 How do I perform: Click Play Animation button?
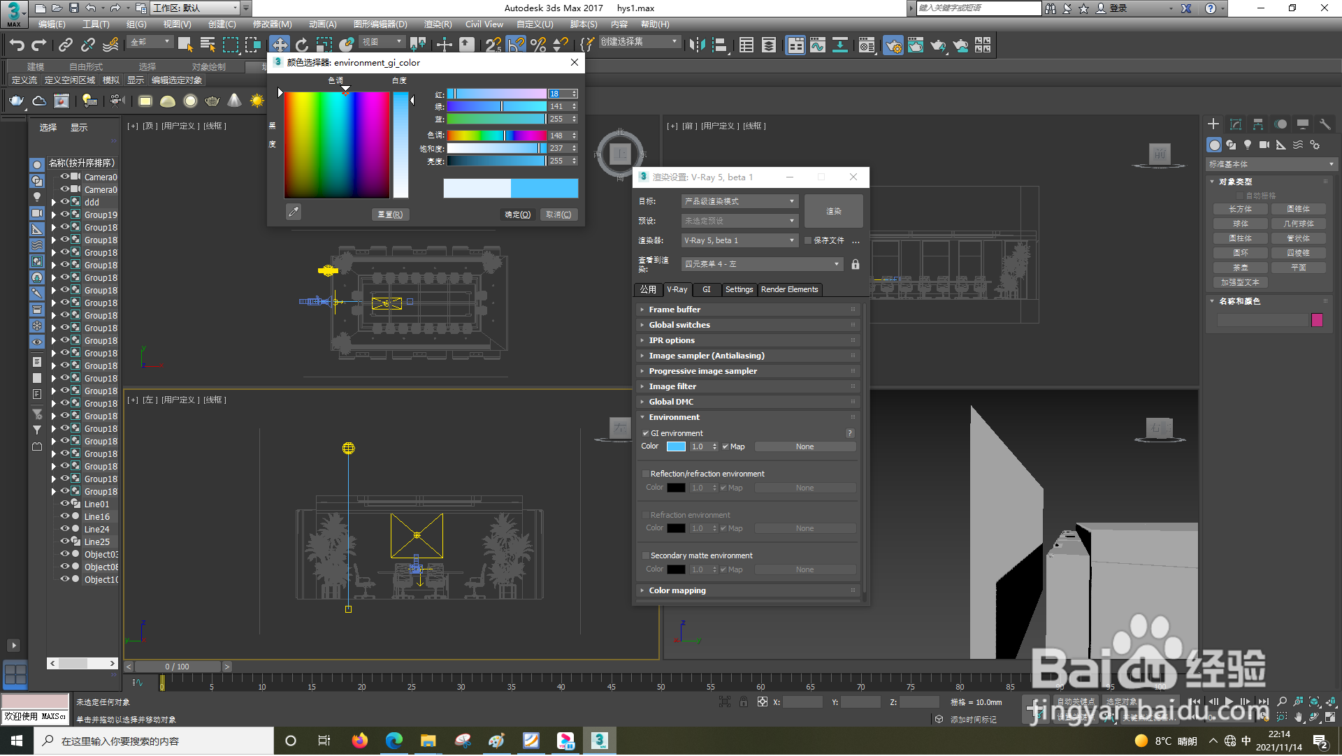tap(1229, 702)
